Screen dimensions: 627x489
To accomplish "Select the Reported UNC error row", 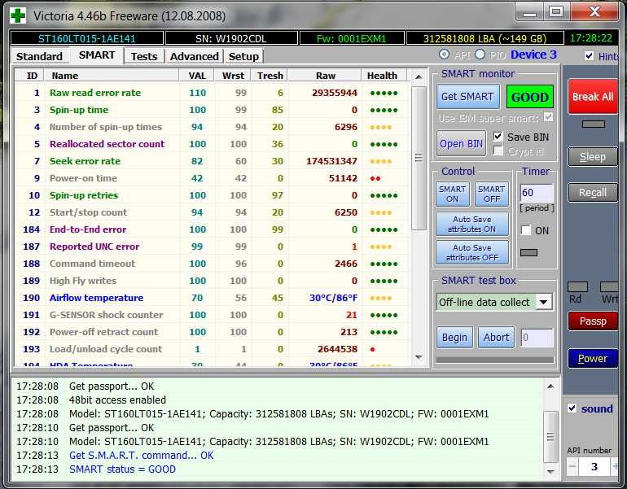I will coord(212,247).
